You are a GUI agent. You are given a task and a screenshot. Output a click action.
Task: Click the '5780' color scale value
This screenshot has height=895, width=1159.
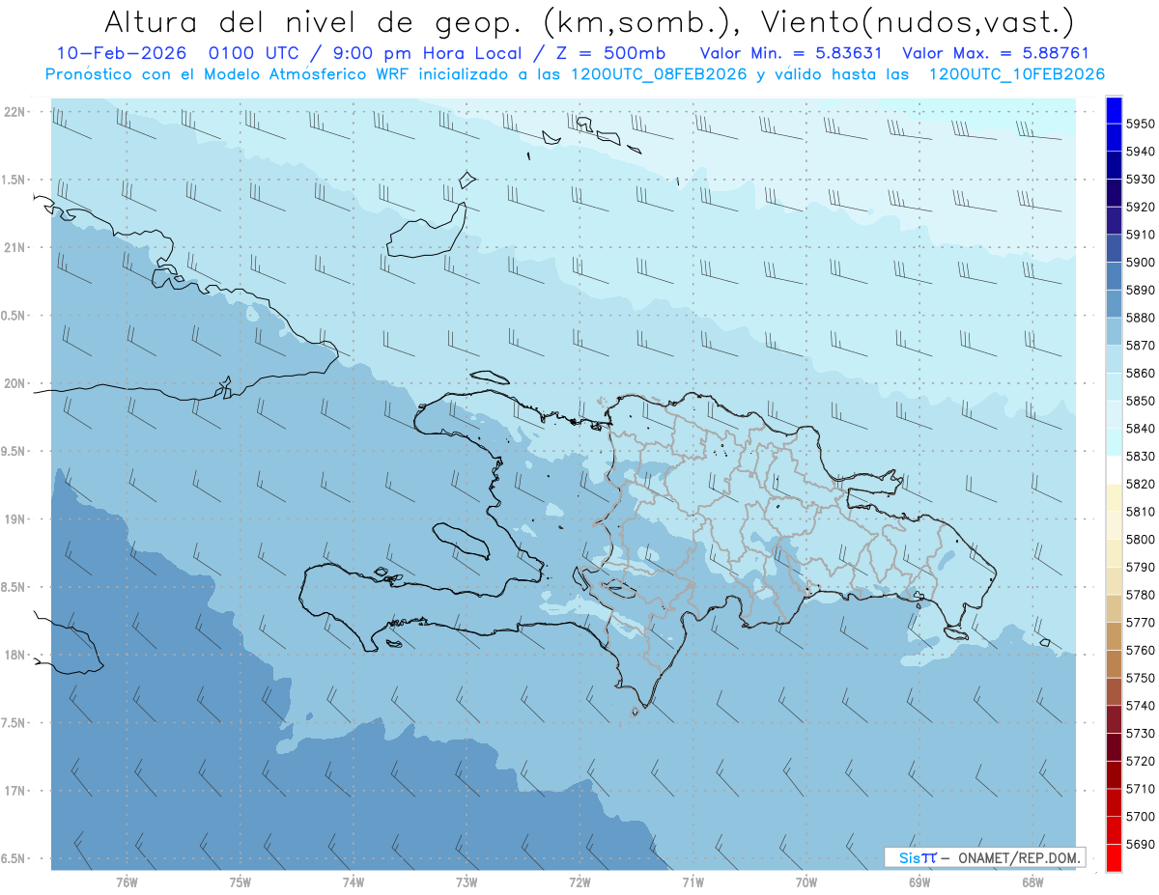pos(1141,595)
